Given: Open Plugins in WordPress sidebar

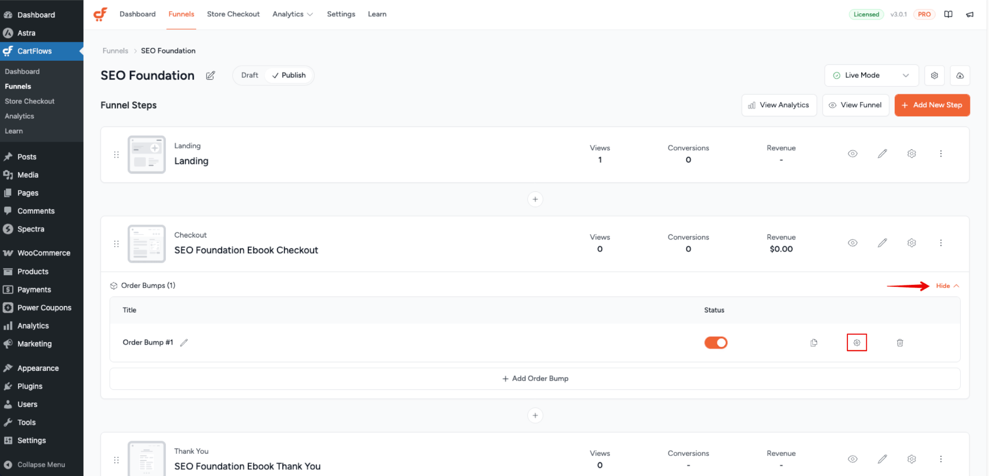Looking at the screenshot, I should pos(41,386).
